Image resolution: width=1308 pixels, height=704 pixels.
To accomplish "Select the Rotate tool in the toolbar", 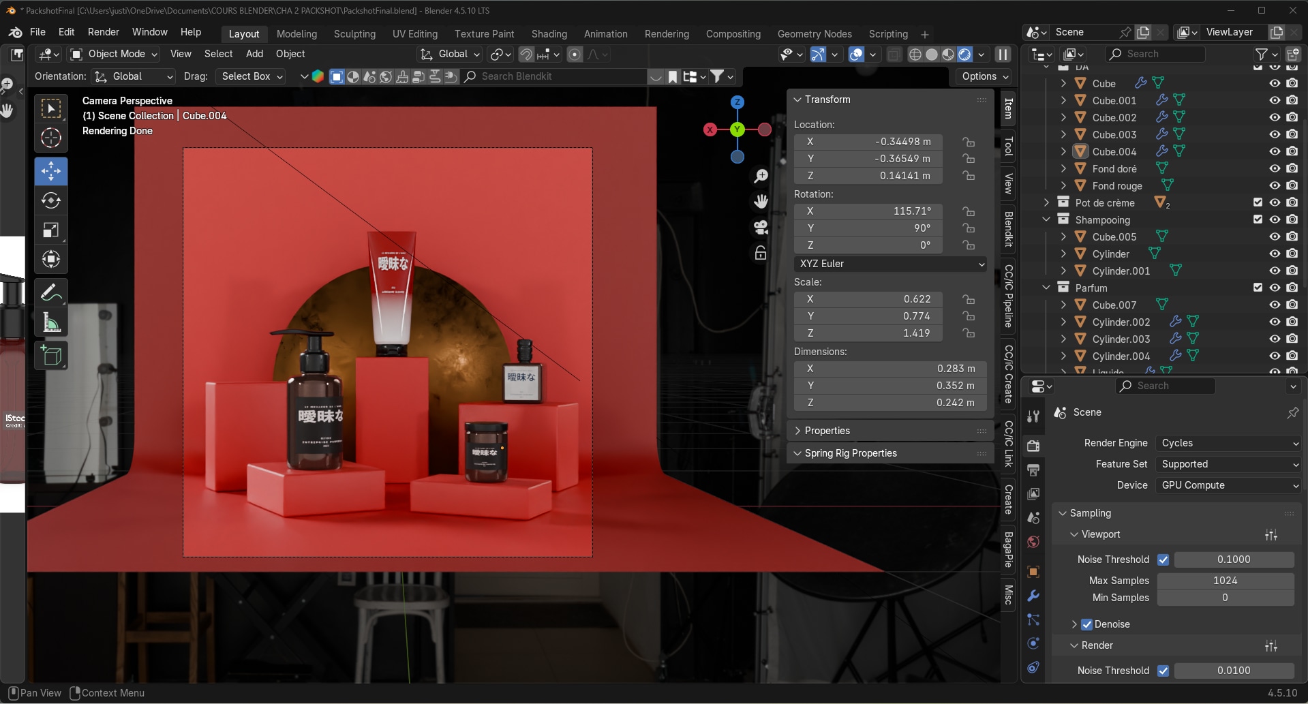I will pyautogui.click(x=51, y=200).
